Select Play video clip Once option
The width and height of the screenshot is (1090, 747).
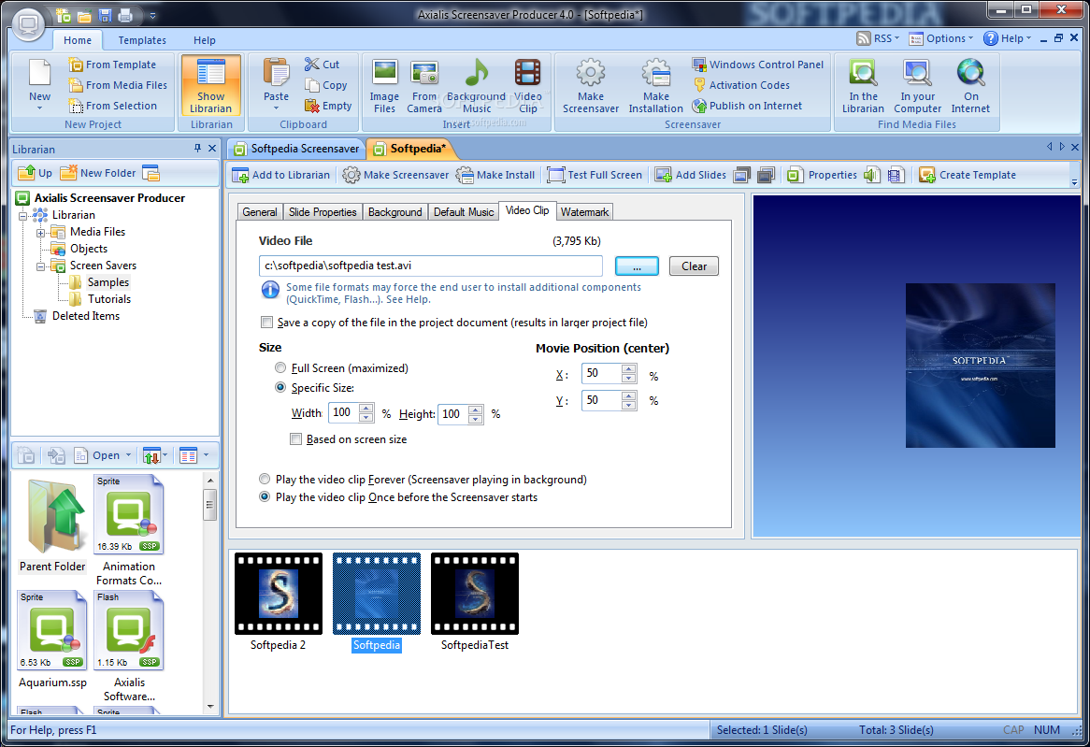pos(265,497)
